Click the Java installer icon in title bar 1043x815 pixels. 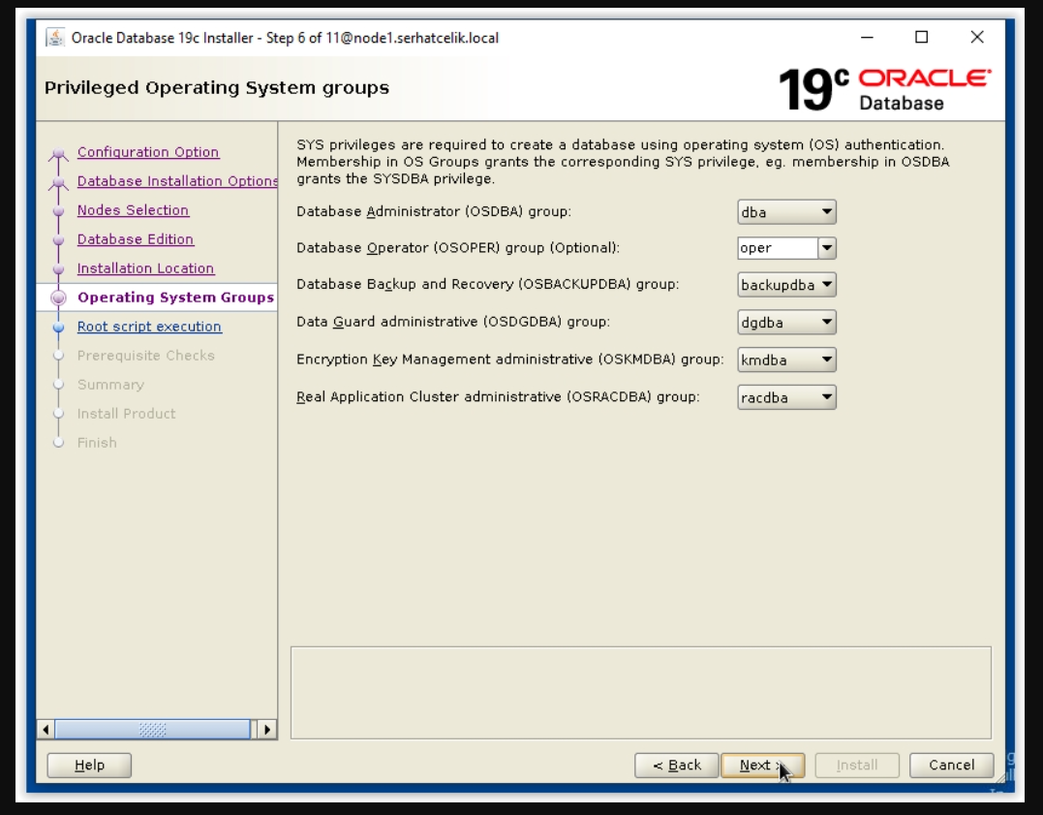point(55,37)
